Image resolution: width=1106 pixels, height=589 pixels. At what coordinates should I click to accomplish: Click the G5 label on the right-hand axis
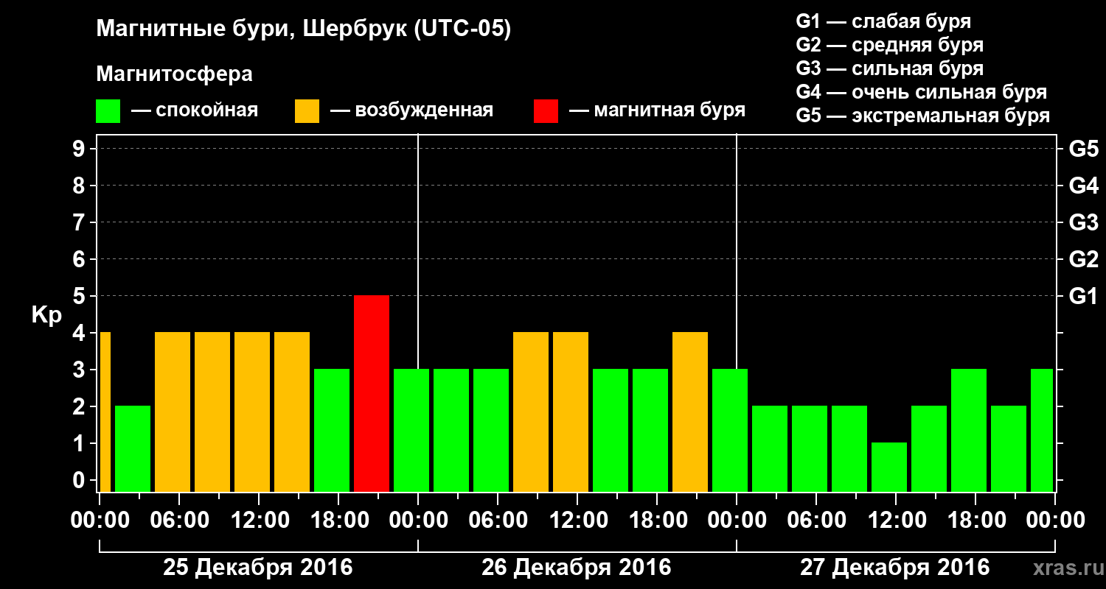[x=1083, y=149]
